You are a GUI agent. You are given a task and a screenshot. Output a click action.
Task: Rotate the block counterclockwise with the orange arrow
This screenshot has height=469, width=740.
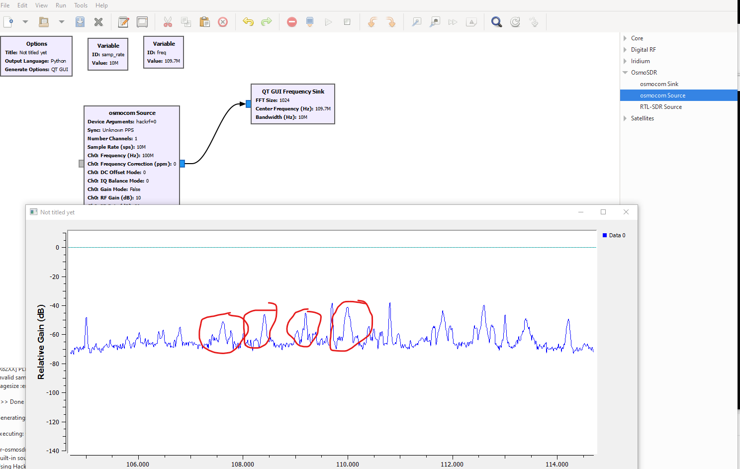coord(372,22)
